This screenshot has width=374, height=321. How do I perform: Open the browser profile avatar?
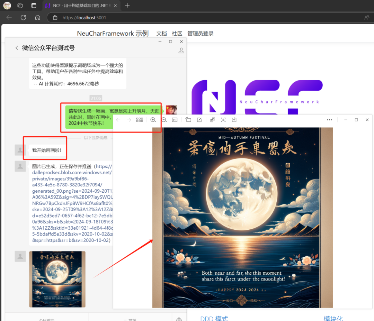point(7,6)
